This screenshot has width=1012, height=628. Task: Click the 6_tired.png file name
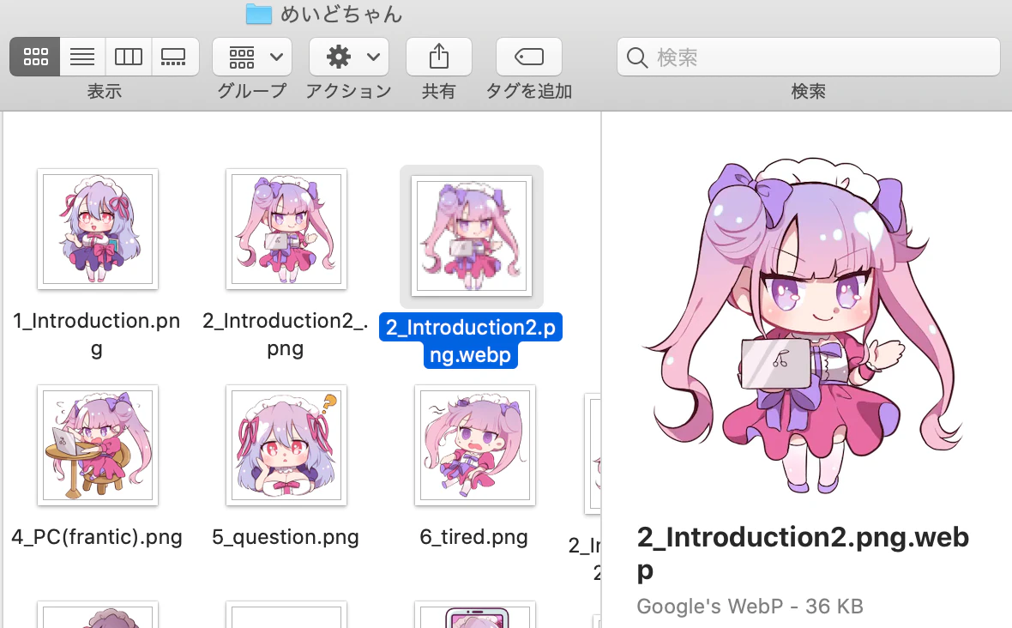(473, 537)
